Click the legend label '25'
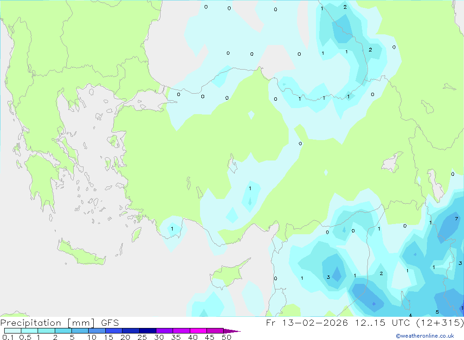 142,337
